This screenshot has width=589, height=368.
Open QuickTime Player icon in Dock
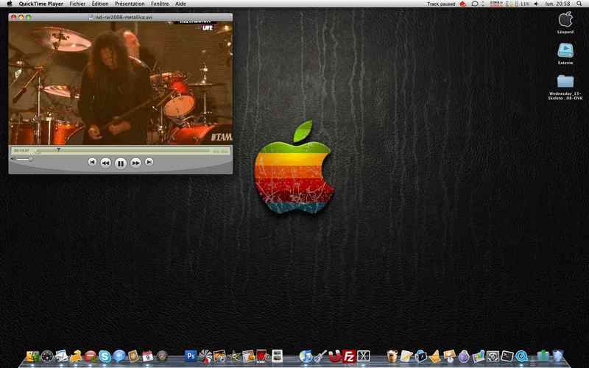point(521,356)
